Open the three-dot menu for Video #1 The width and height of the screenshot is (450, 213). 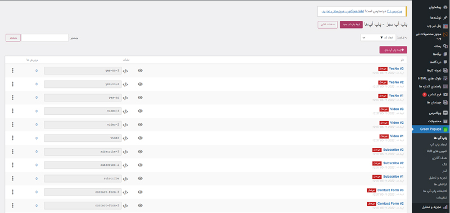click(x=12, y=138)
